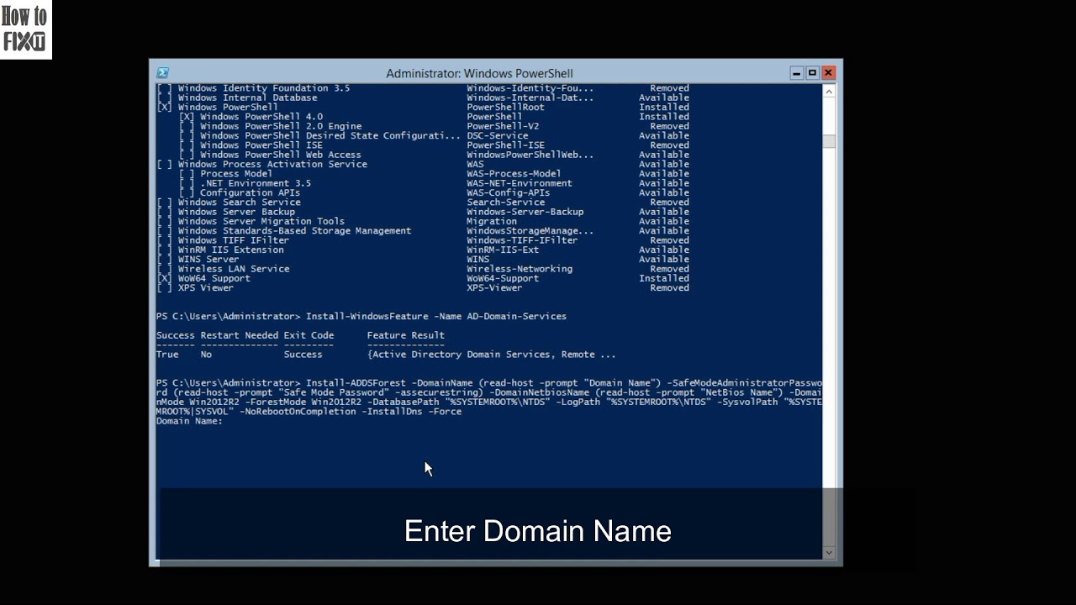Click the scrollbar down arrow
1076x605 pixels.
click(829, 552)
